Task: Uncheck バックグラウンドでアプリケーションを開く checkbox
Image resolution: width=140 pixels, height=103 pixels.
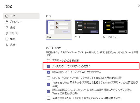Action: tap(49, 66)
